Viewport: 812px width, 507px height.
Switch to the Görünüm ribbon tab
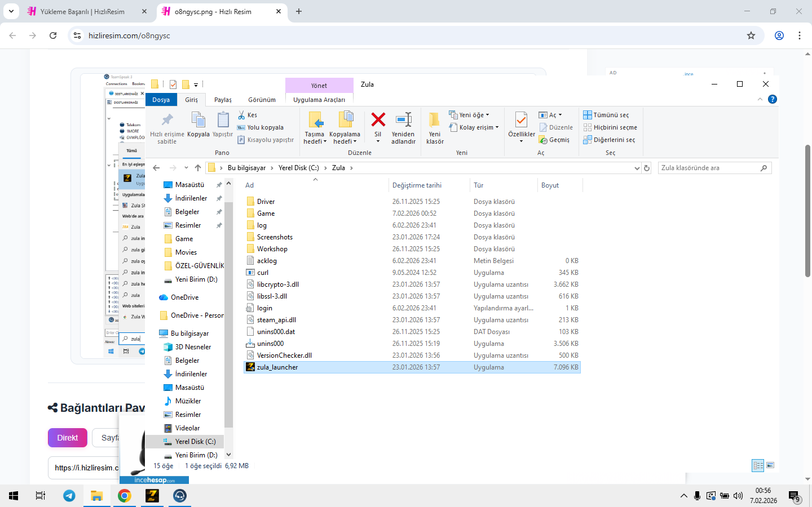pos(262,100)
